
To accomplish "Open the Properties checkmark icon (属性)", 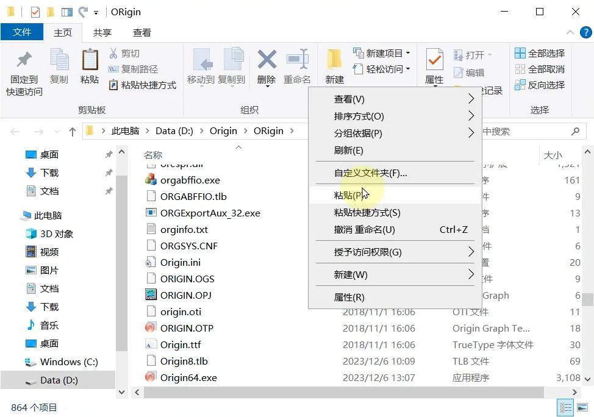I will tap(434, 59).
